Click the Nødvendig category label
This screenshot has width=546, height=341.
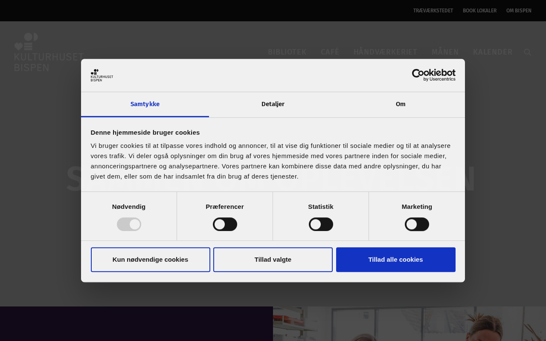[129, 207]
